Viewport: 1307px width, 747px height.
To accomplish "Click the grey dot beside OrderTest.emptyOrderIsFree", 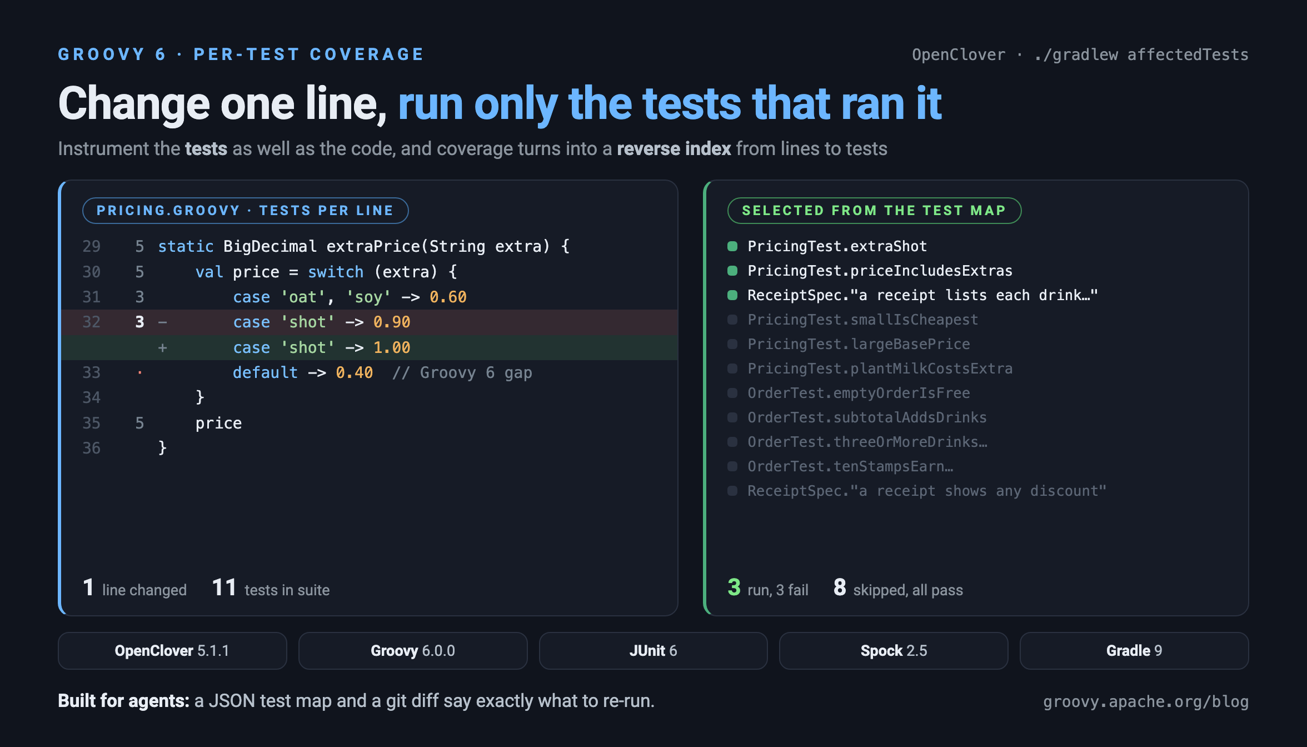I will [x=732, y=393].
